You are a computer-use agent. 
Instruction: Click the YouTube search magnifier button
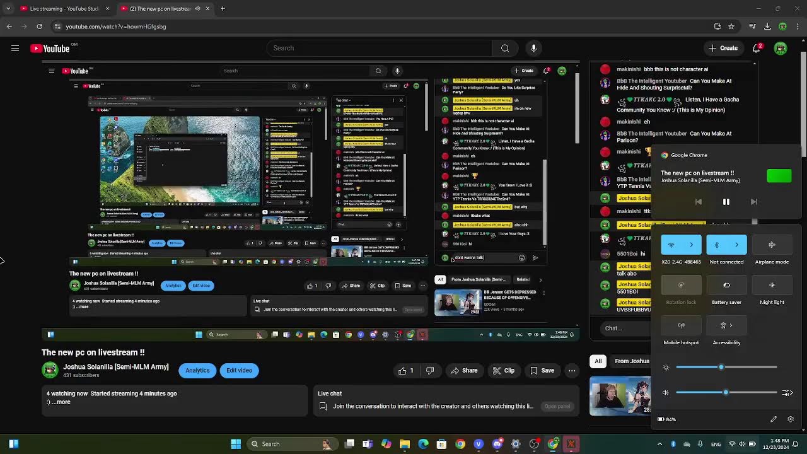pos(505,48)
